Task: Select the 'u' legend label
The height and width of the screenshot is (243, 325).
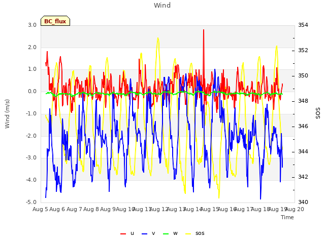Action: point(132,233)
